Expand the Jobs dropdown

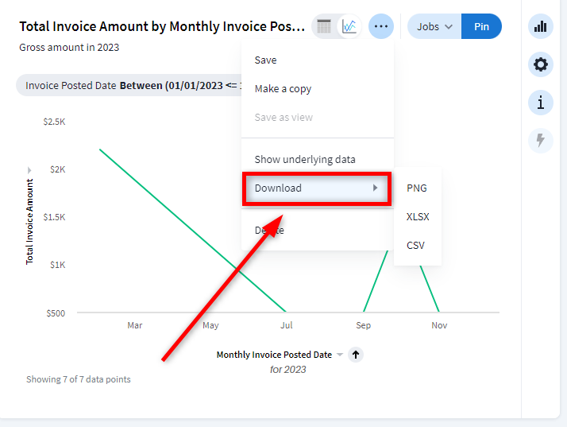click(x=434, y=26)
